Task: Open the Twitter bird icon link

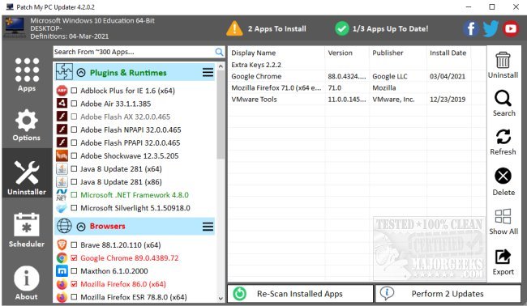Action: pyautogui.click(x=491, y=28)
